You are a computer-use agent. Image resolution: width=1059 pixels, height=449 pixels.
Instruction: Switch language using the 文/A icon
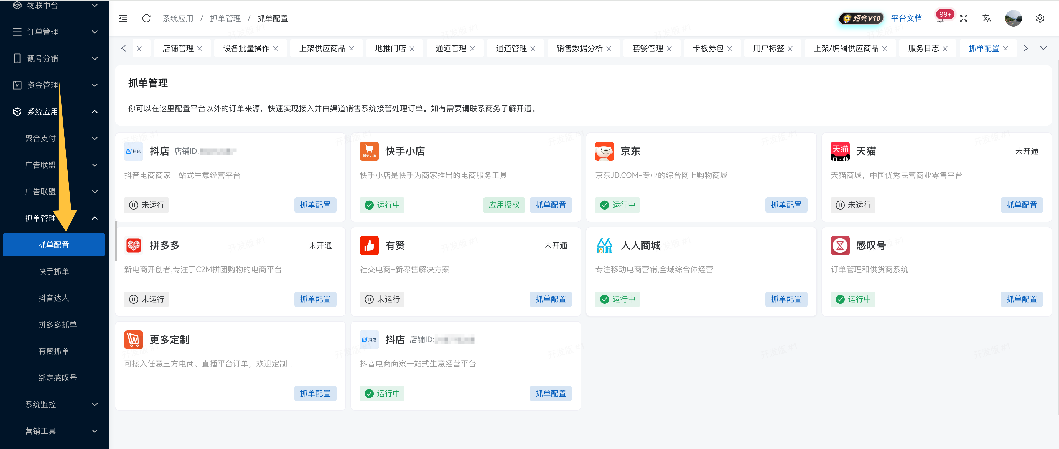click(x=987, y=19)
